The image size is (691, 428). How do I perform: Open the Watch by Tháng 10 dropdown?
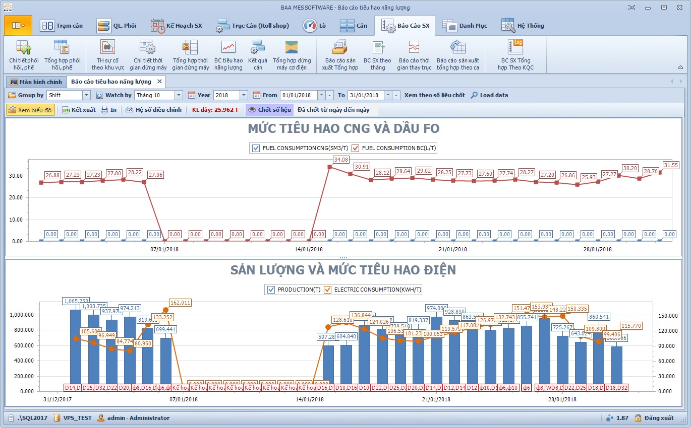(179, 95)
